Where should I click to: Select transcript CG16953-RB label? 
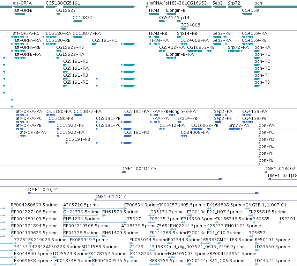[x=201, y=47]
